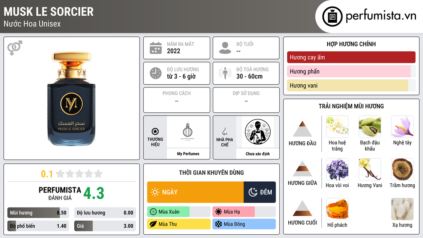The width and height of the screenshot is (423, 238).
Task: Click the My Perfumes brand logo
Action: point(188,132)
